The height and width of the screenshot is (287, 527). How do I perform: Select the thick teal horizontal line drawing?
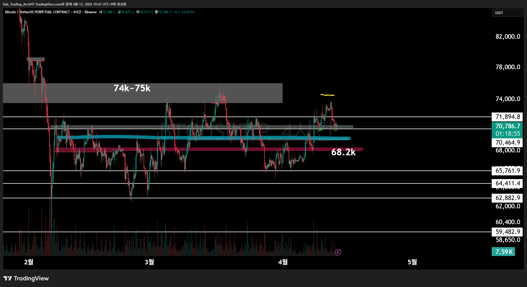pyautogui.click(x=204, y=137)
